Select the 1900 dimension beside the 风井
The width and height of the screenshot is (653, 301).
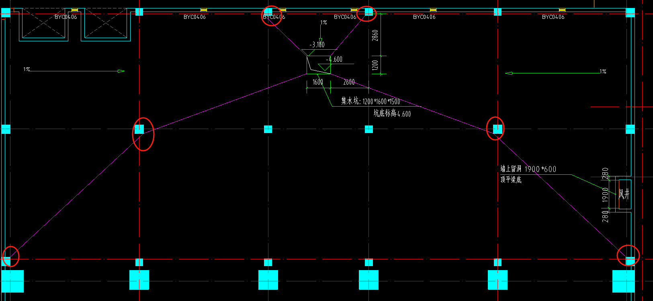click(x=606, y=194)
